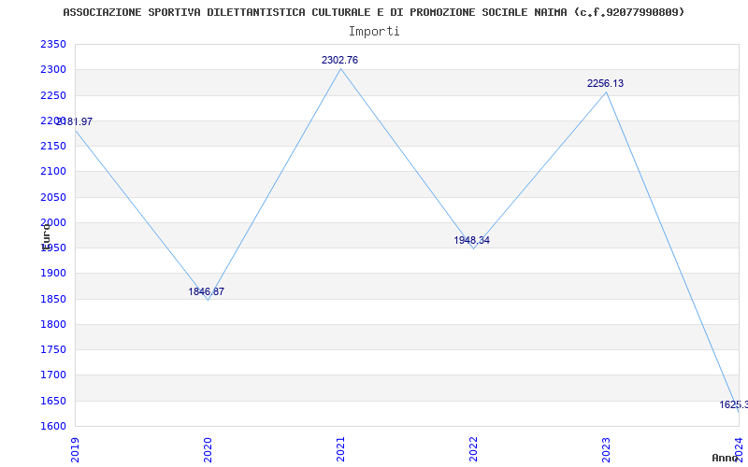Click y-axis tick value 1750

point(53,349)
